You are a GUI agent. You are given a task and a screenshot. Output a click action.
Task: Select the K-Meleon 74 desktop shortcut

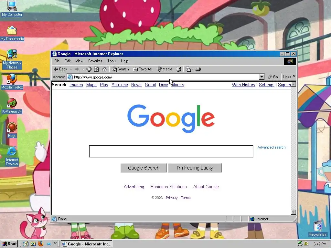click(x=12, y=106)
